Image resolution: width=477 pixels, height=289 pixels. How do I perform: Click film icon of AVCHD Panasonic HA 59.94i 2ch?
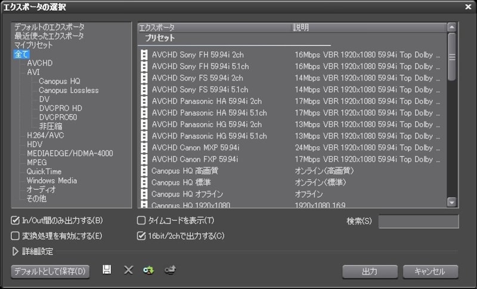(x=144, y=101)
